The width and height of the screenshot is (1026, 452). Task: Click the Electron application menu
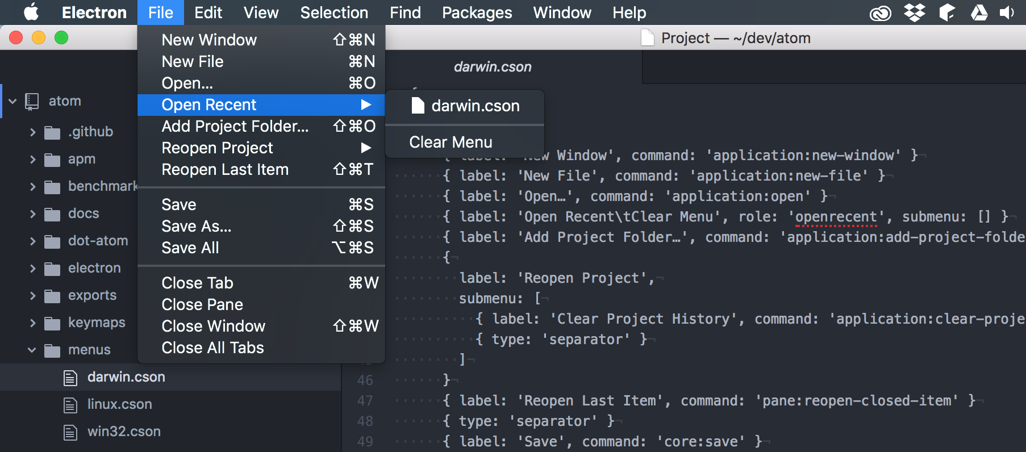click(x=94, y=12)
